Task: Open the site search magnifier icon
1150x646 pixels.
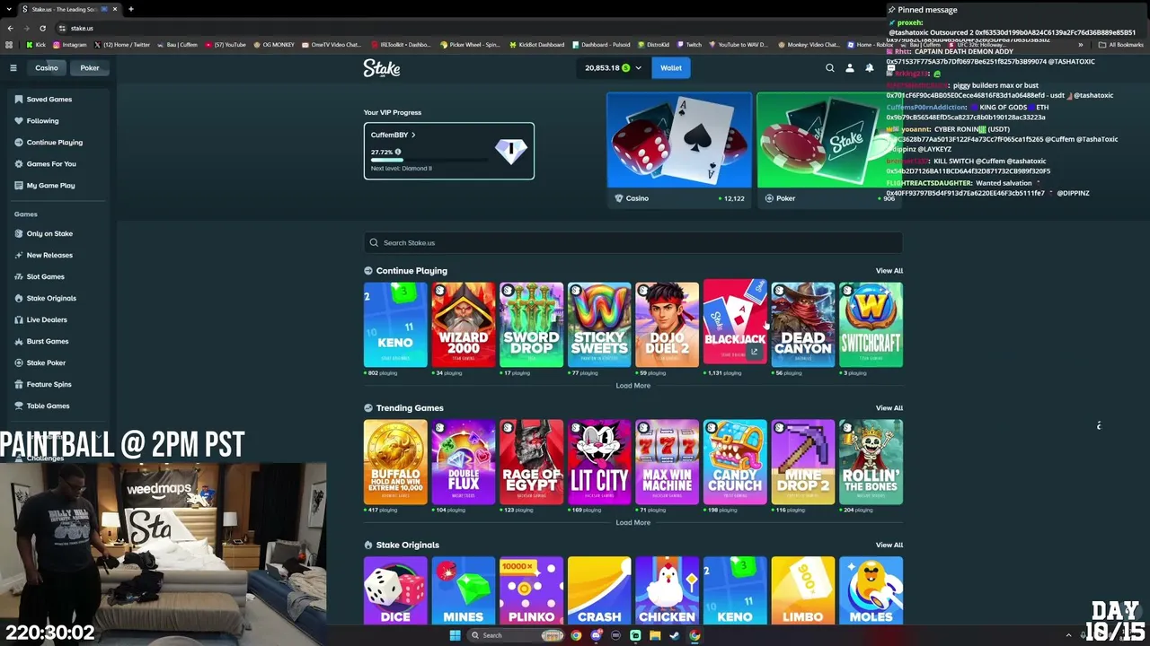Action: pyautogui.click(x=830, y=68)
